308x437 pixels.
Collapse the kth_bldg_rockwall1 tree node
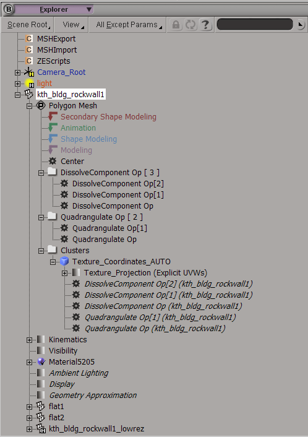[x=17, y=95]
